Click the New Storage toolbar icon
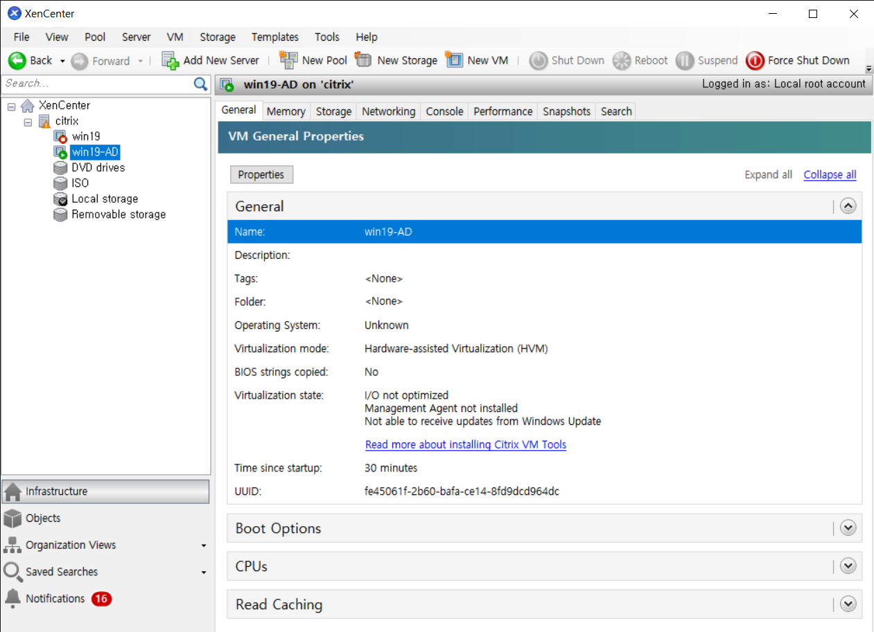Image resolution: width=874 pixels, height=632 pixels. click(363, 60)
